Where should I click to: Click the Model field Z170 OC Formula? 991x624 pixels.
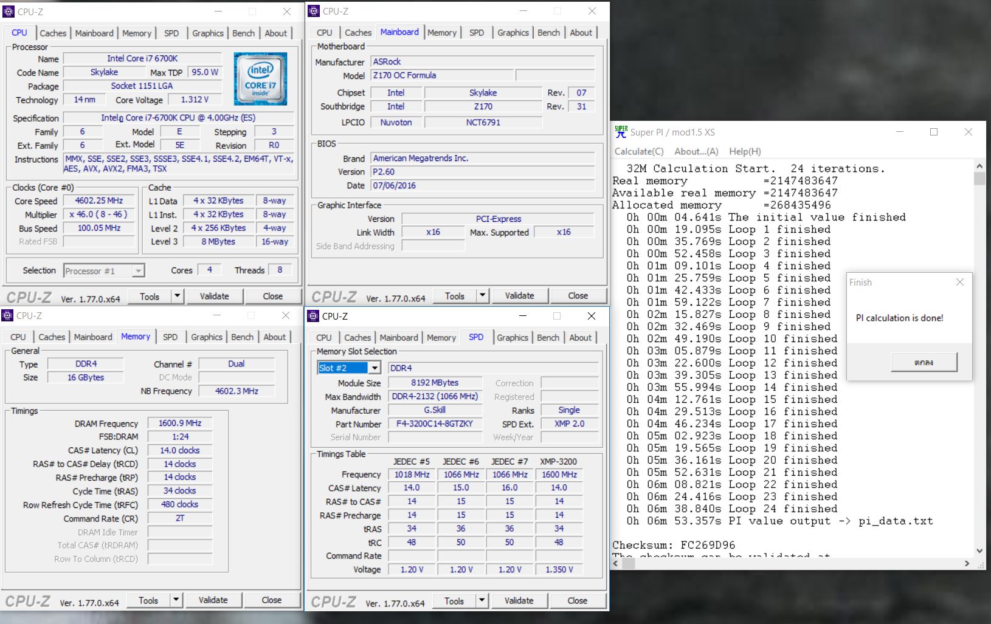(x=442, y=75)
